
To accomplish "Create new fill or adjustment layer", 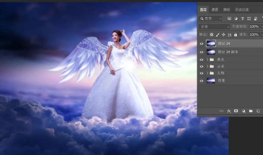I will pyautogui.click(x=243, y=111).
